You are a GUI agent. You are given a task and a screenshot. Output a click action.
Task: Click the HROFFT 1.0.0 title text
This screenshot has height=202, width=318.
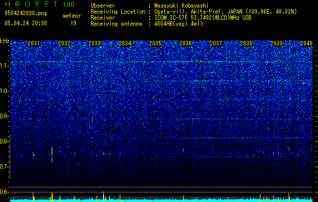click(39, 4)
